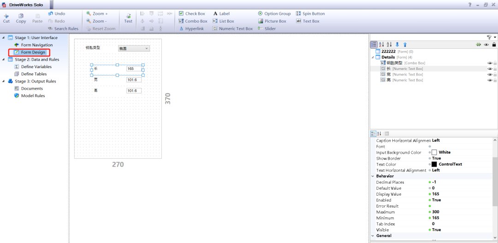This screenshot has width=498, height=243.
Task: Run the form Test button
Action: tap(128, 18)
